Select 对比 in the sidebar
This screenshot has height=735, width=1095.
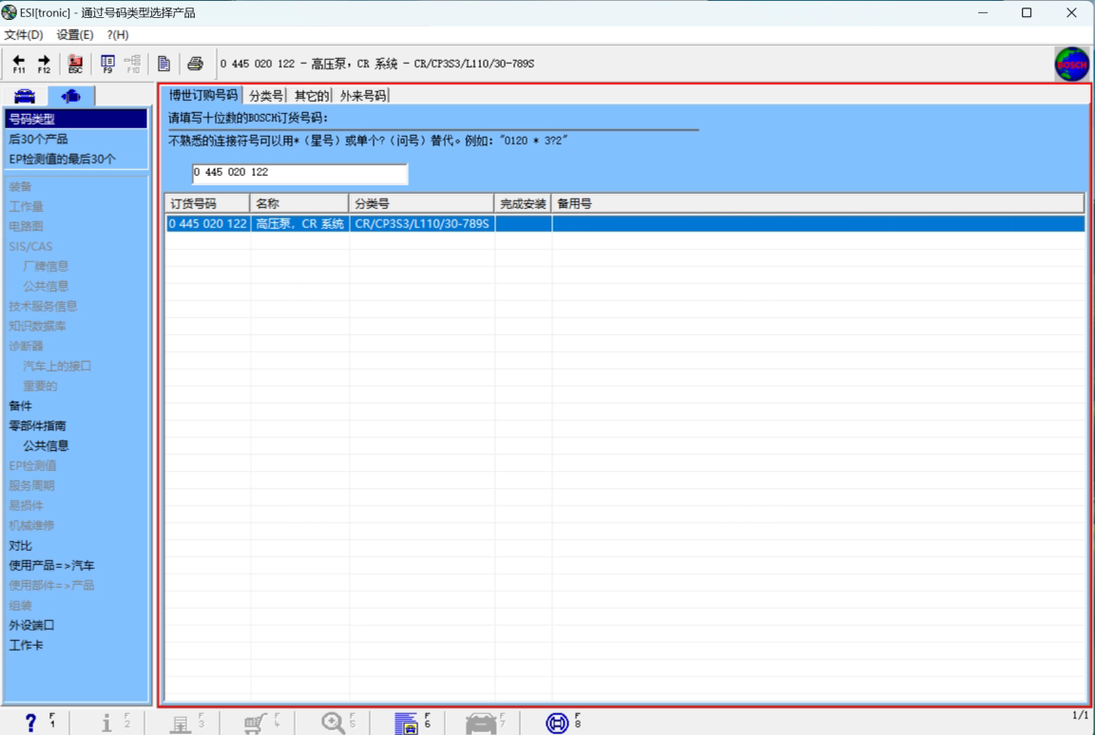20,545
